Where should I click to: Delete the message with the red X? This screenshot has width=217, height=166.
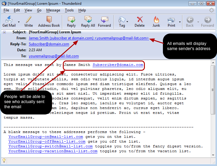tap(140, 21)
